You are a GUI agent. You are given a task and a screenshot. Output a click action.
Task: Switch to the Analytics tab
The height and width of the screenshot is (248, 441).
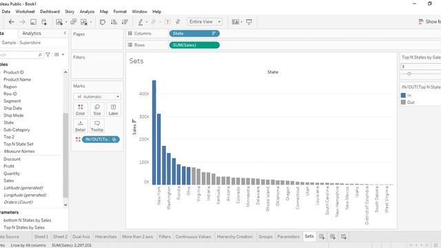pyautogui.click(x=32, y=33)
